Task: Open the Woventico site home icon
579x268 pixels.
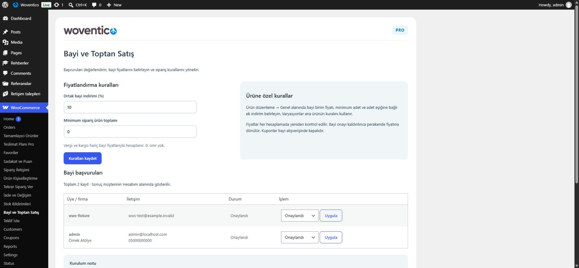Action: tap(16, 5)
